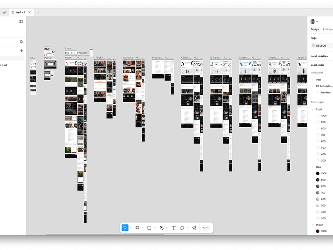Select the Move tool in bottom toolbar
Viewport: 333px width, 250px height.
point(125,228)
